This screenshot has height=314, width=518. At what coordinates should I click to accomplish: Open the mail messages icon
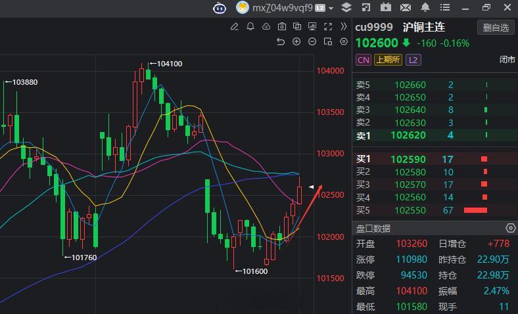point(406,8)
